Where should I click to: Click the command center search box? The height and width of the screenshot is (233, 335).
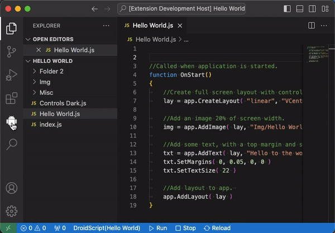click(181, 9)
